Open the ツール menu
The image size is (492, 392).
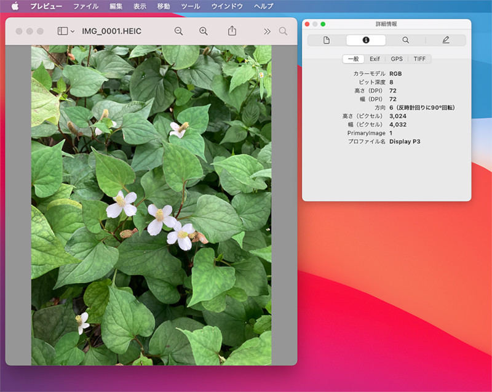pyautogui.click(x=191, y=6)
